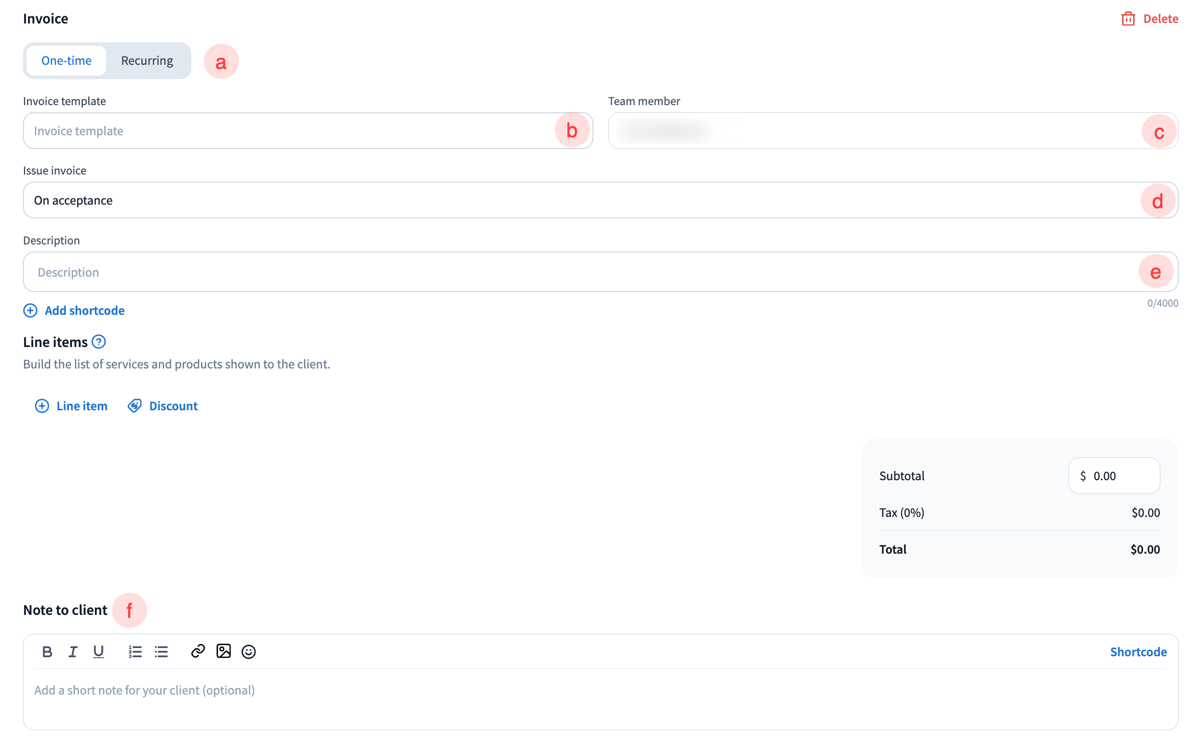
Task: Insert an image into the note
Action: coord(223,651)
